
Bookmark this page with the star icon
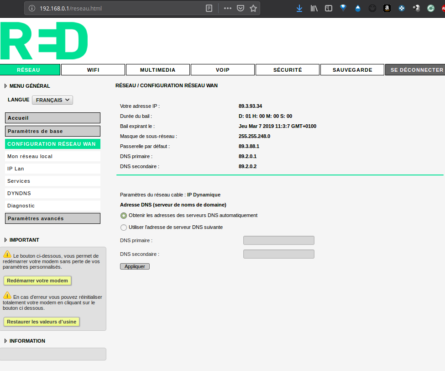[x=253, y=8]
